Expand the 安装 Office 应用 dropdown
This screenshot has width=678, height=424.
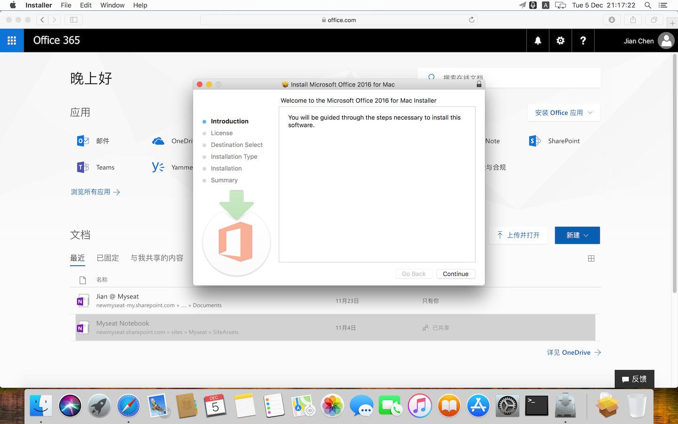tap(564, 113)
